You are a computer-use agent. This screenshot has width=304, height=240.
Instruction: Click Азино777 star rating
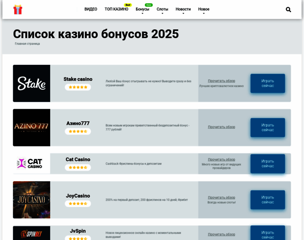(x=78, y=132)
